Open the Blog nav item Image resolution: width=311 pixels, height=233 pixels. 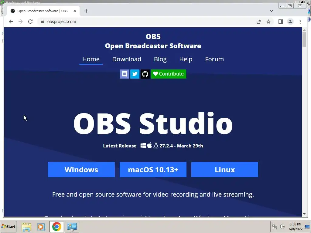160,59
